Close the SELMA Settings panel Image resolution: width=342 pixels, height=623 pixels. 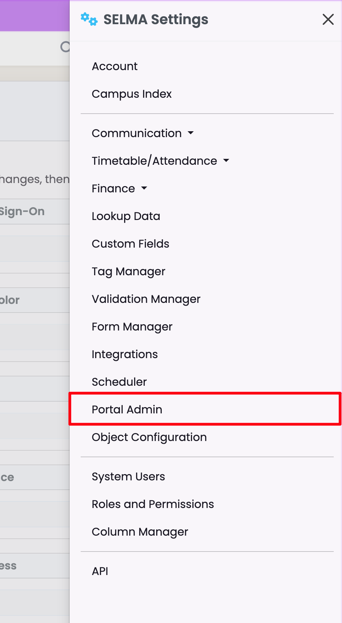pyautogui.click(x=328, y=19)
